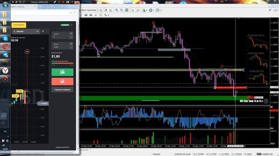Screen dimensions: 279x156
Task: Switch chart to bar chart mode
Action: (x=101, y=10)
